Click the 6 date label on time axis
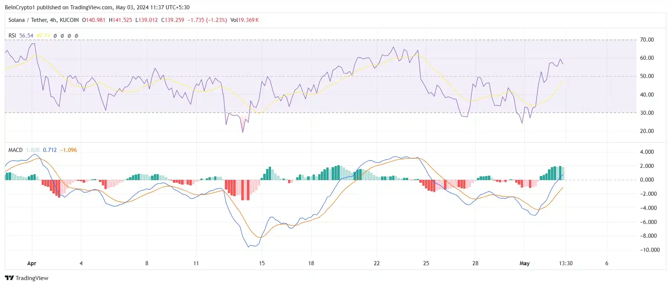 (607, 263)
